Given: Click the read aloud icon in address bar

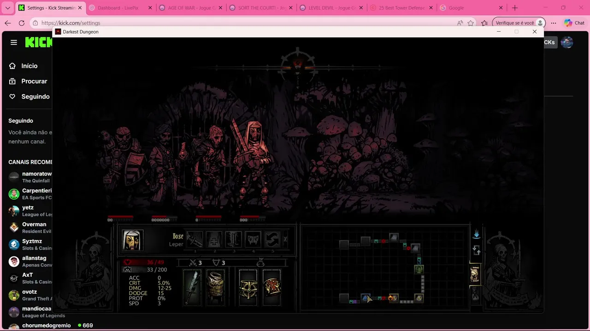Looking at the screenshot, I should click(460, 23).
